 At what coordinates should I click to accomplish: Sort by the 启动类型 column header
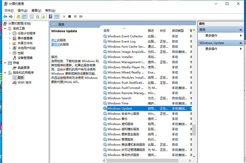coord(179,31)
